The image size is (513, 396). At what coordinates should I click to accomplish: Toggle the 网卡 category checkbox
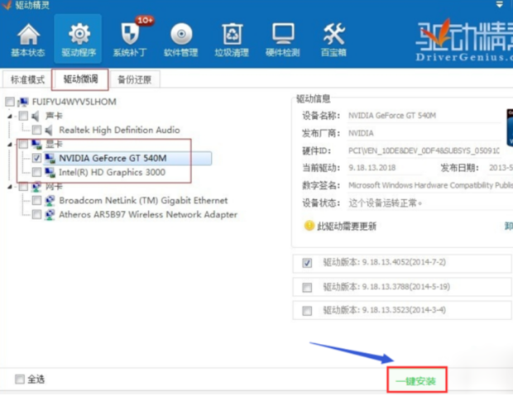[23, 187]
